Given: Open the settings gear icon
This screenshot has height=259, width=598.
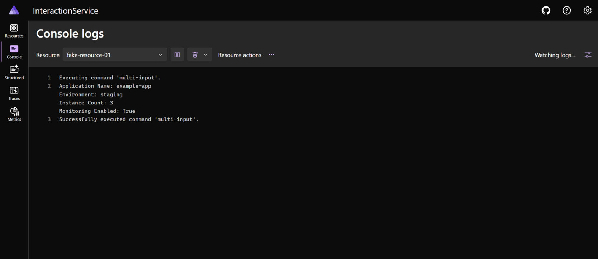Looking at the screenshot, I should click(x=587, y=10).
